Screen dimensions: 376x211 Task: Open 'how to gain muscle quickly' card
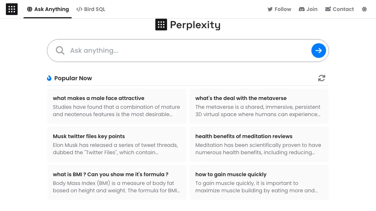click(x=259, y=182)
